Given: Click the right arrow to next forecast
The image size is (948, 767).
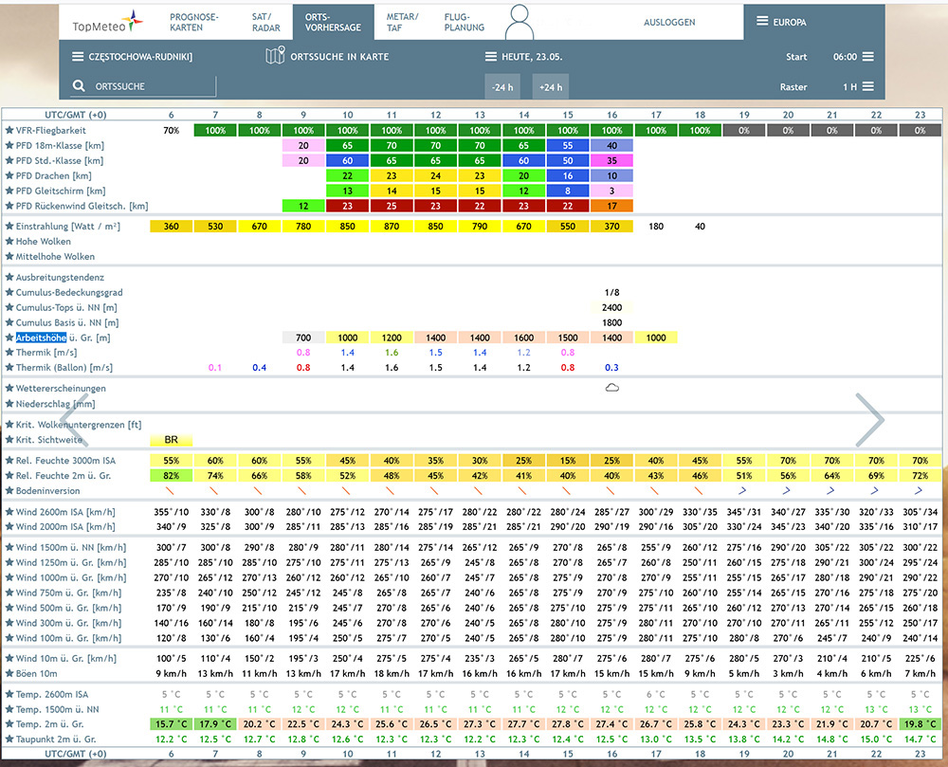Looking at the screenshot, I should (x=869, y=419).
